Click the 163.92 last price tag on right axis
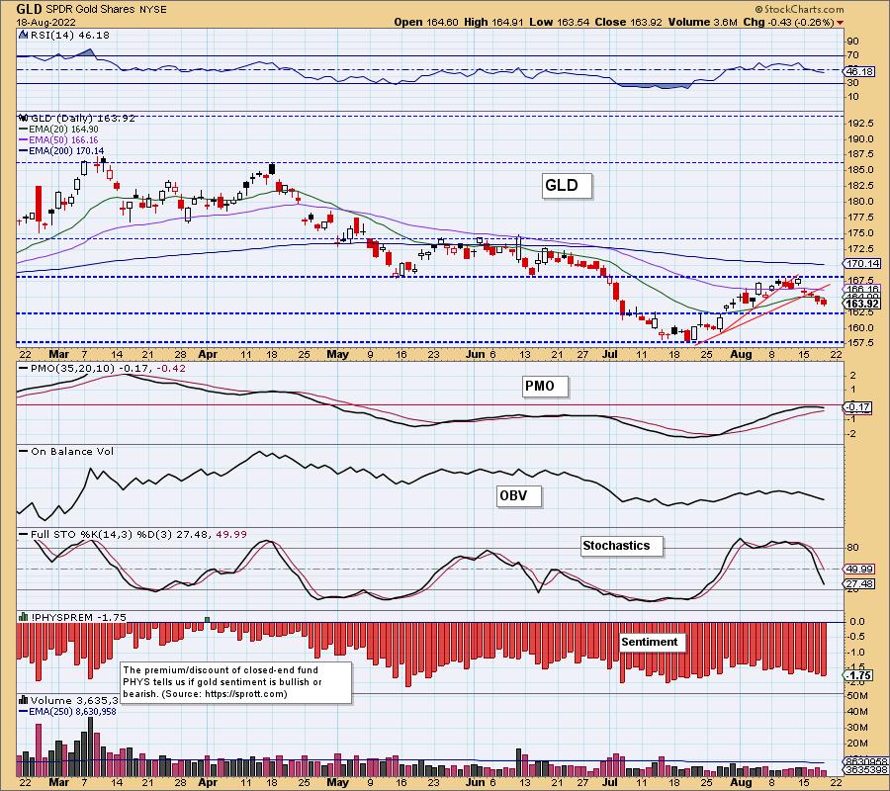 (862, 304)
